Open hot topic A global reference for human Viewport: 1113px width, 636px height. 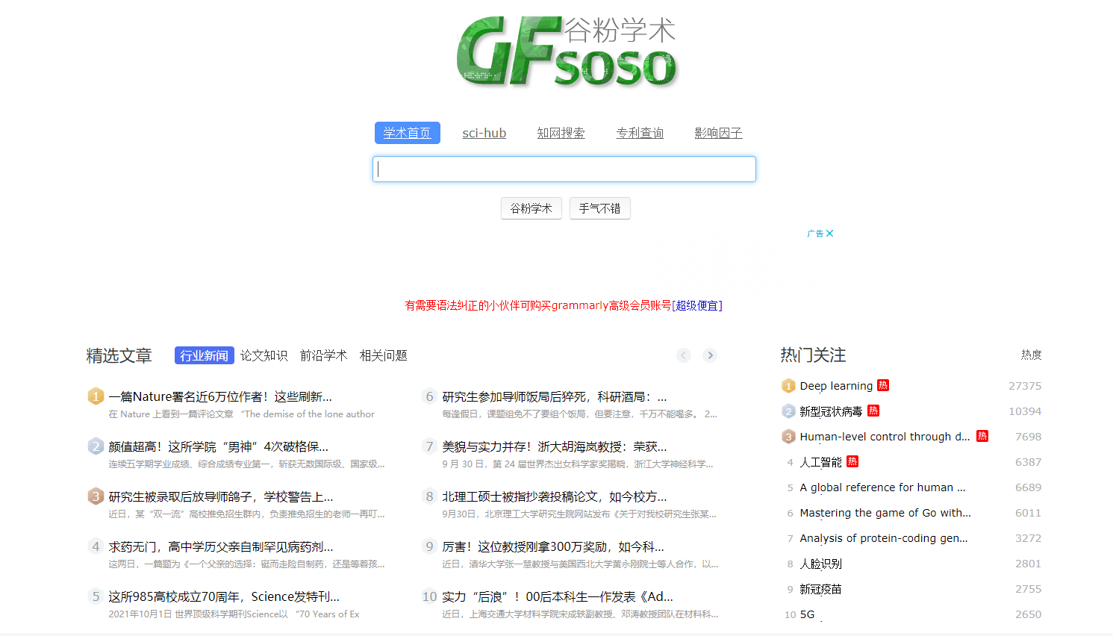pos(882,487)
